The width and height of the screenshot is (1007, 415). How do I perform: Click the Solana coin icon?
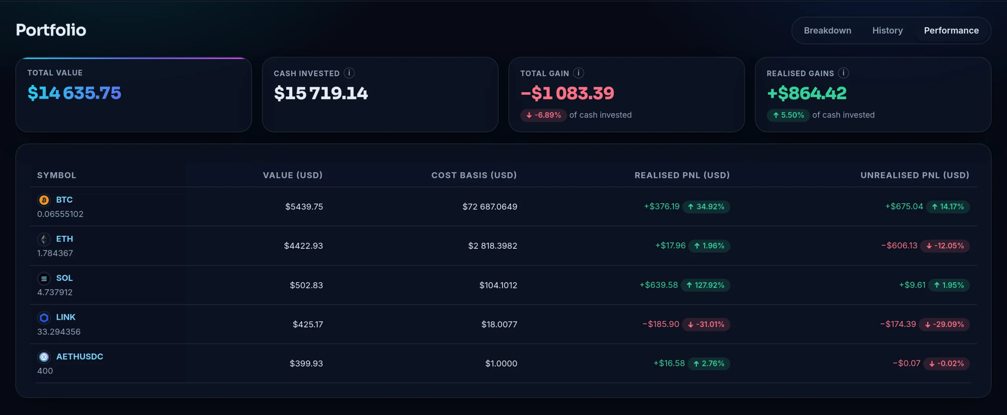point(44,278)
